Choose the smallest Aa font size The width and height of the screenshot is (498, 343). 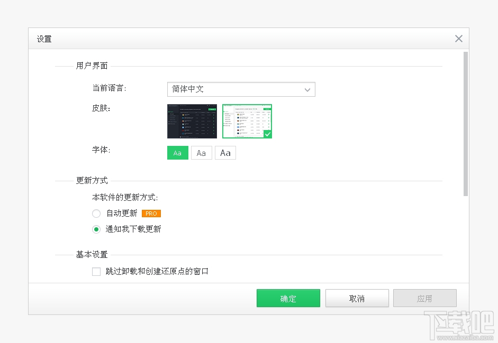pos(177,153)
